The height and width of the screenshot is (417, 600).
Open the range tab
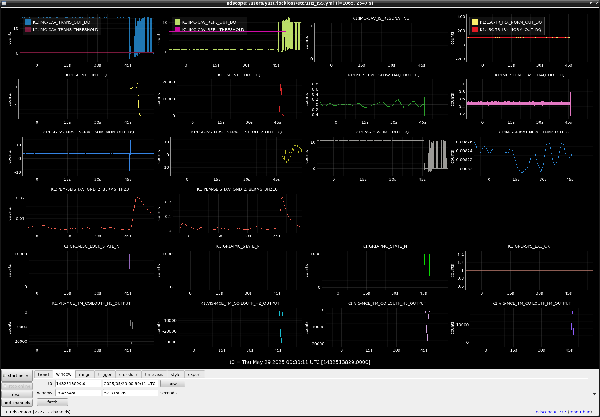click(84, 374)
